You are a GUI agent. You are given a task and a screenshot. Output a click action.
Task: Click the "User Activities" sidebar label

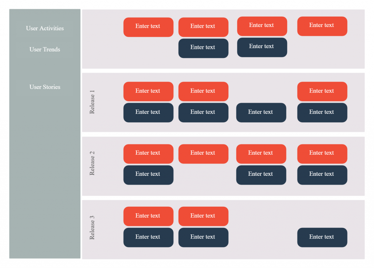45,28
